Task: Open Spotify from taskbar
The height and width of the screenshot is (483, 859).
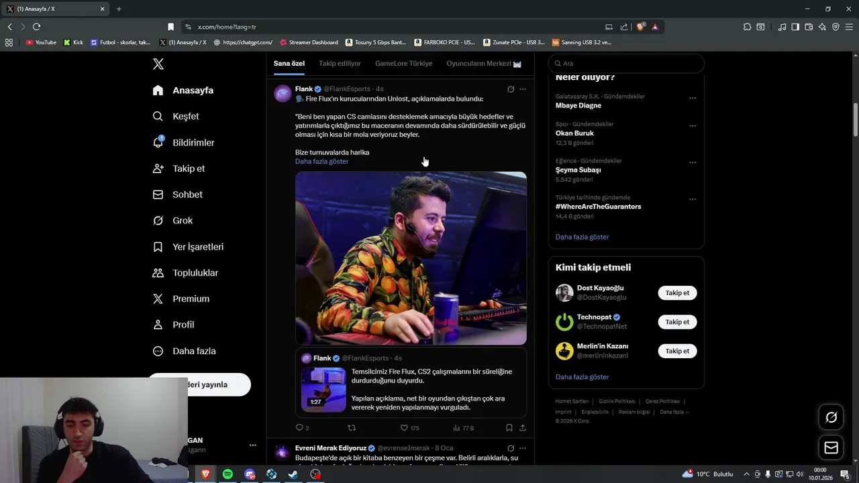Action: pyautogui.click(x=228, y=474)
